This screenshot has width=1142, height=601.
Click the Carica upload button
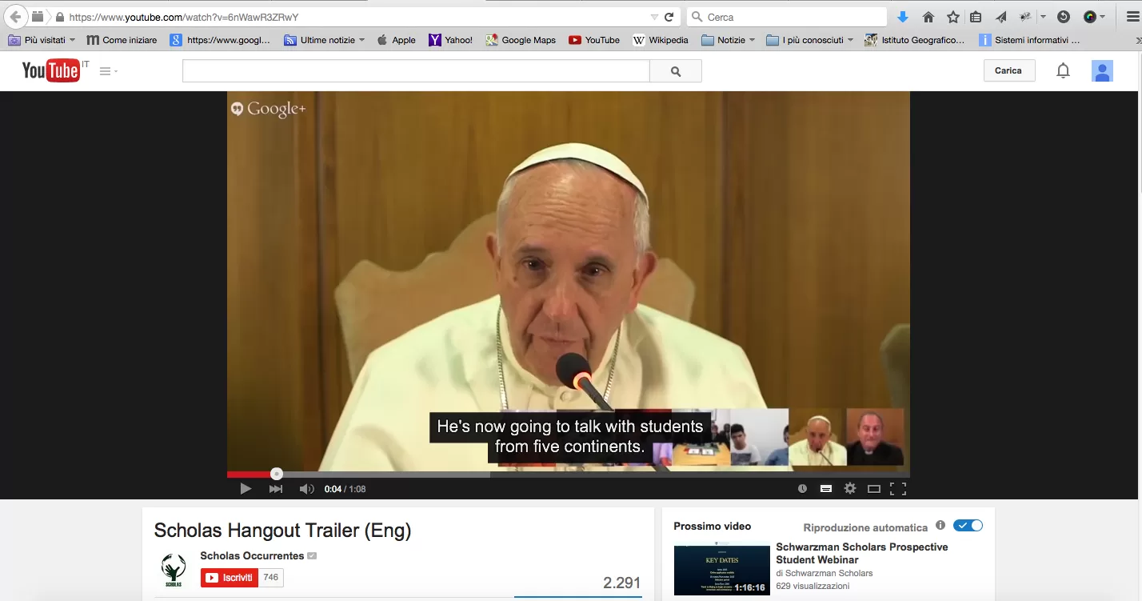click(1008, 70)
